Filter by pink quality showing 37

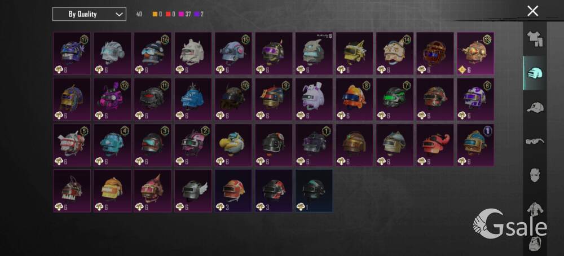point(185,15)
